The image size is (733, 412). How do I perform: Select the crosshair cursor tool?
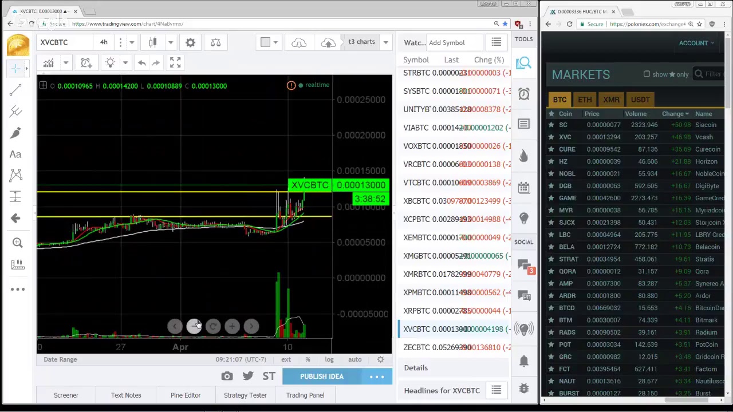15,69
